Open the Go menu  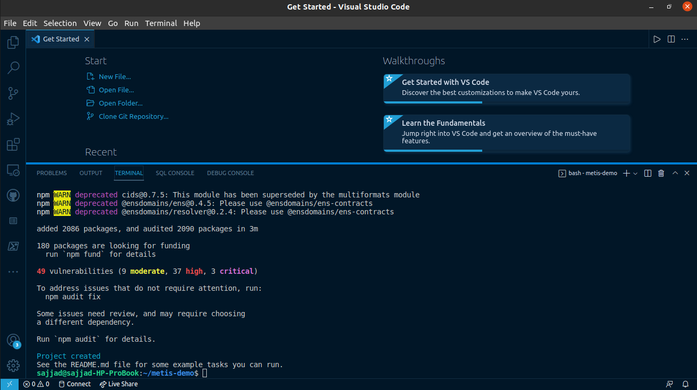[113, 23]
